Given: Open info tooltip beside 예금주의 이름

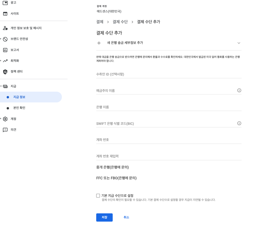Looking at the screenshot, I should click(239, 90).
